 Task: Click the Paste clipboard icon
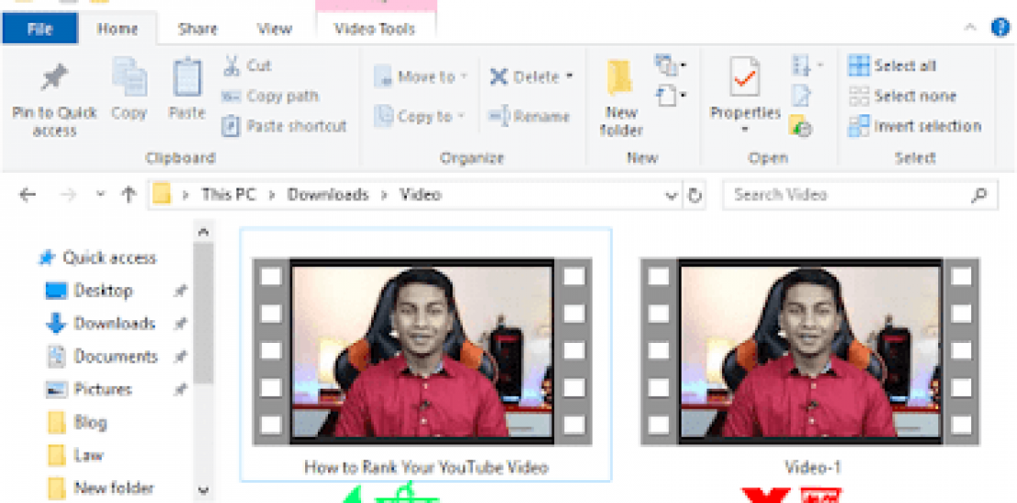pos(187,80)
